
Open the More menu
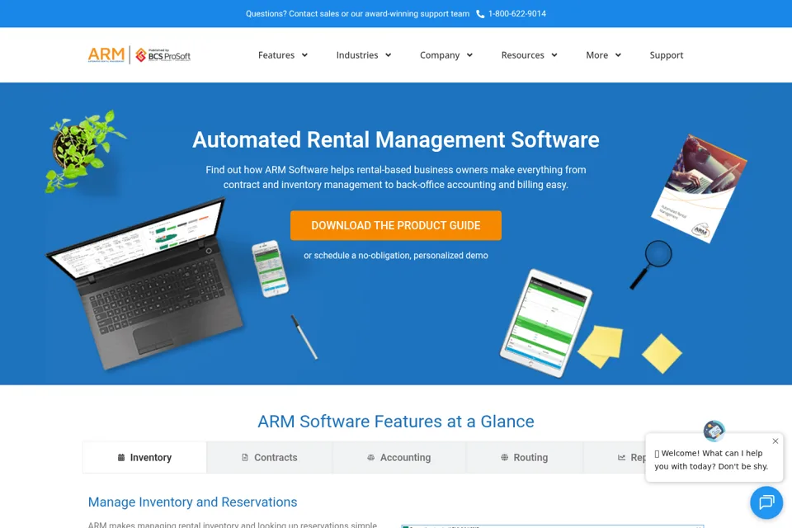[x=596, y=55]
